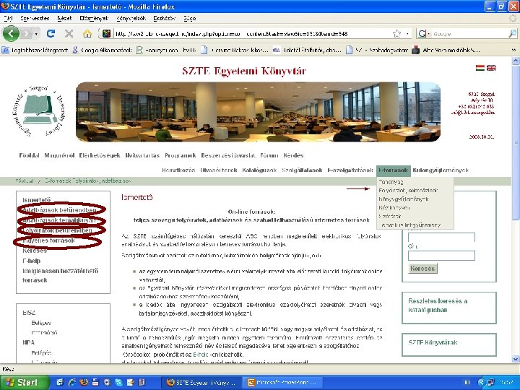Screen dimensions: 520x390
Task: Click the highlighted E-források menu tab
Action: pos(394,170)
